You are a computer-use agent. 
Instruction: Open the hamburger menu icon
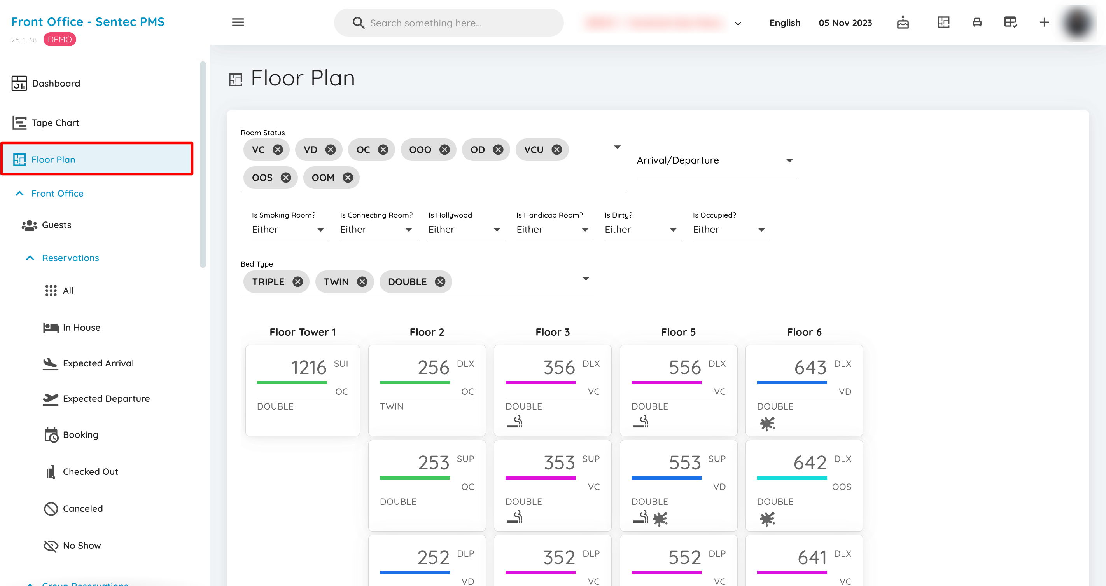click(x=238, y=22)
